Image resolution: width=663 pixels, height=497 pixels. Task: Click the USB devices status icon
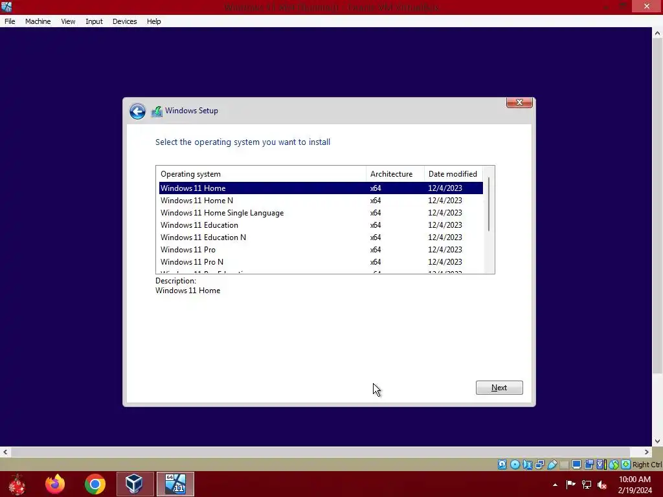pos(552,465)
